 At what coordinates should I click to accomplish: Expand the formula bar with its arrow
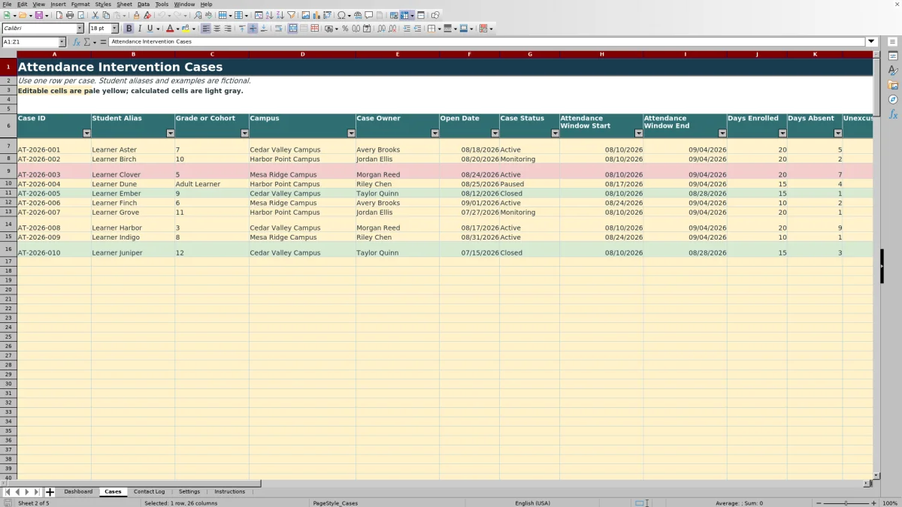pyautogui.click(x=872, y=42)
